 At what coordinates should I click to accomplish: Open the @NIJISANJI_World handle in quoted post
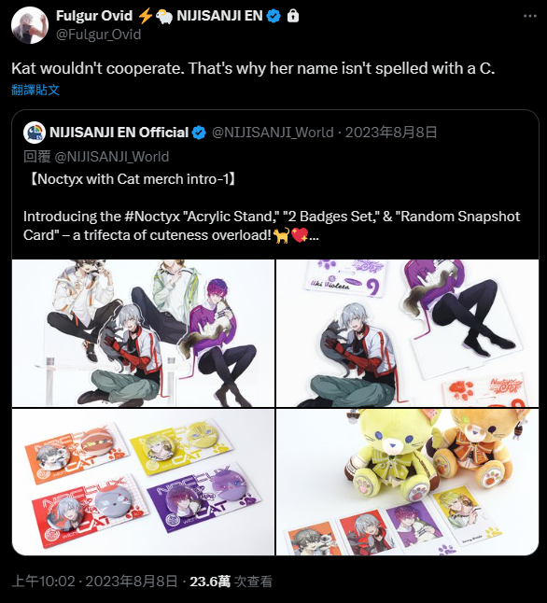tap(273, 133)
